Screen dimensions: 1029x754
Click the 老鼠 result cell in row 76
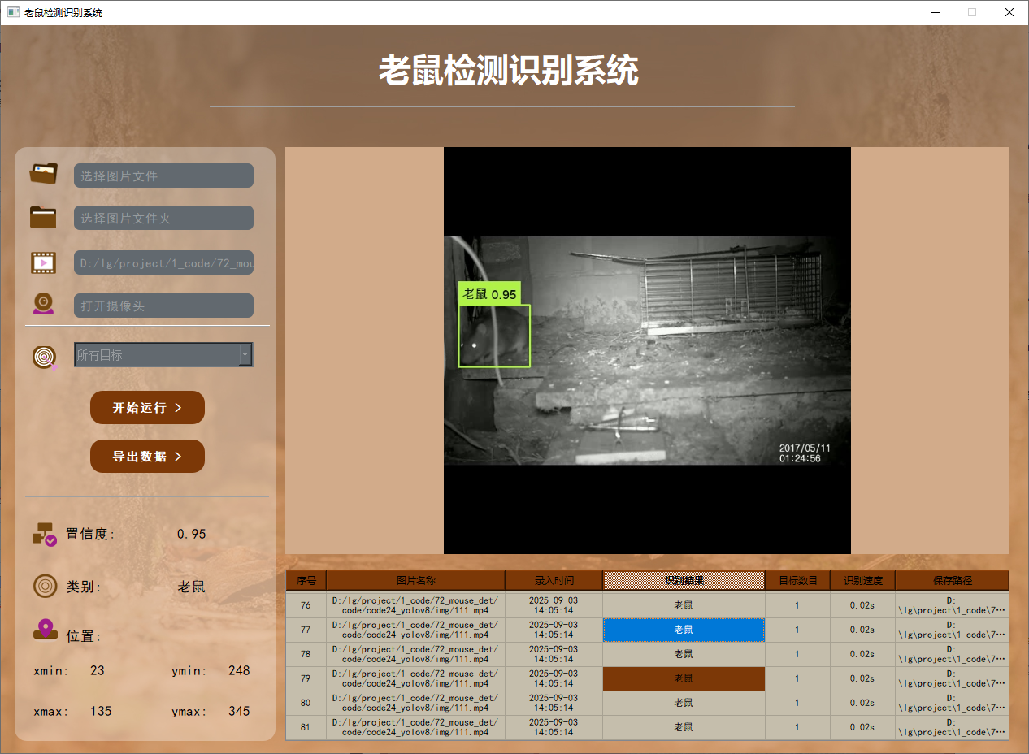coord(684,605)
